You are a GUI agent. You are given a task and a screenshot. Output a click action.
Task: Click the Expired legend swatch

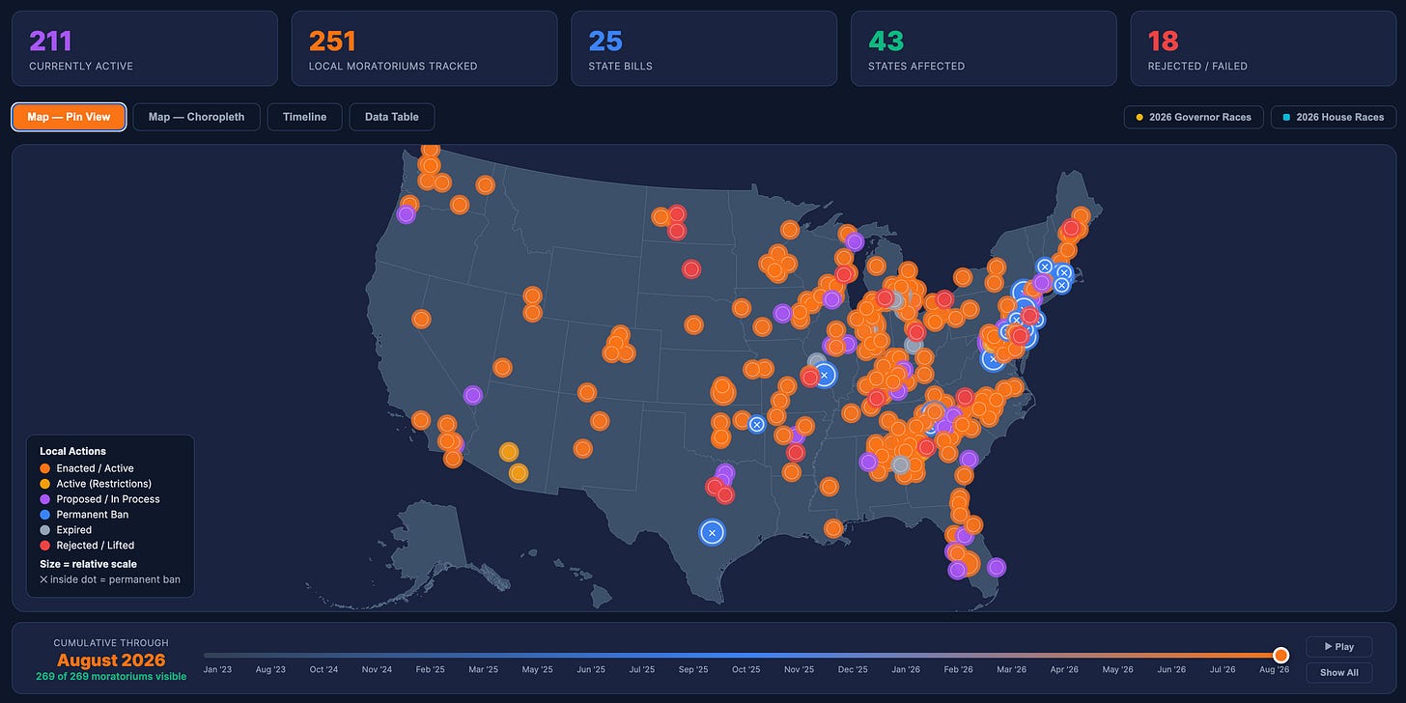pos(44,530)
